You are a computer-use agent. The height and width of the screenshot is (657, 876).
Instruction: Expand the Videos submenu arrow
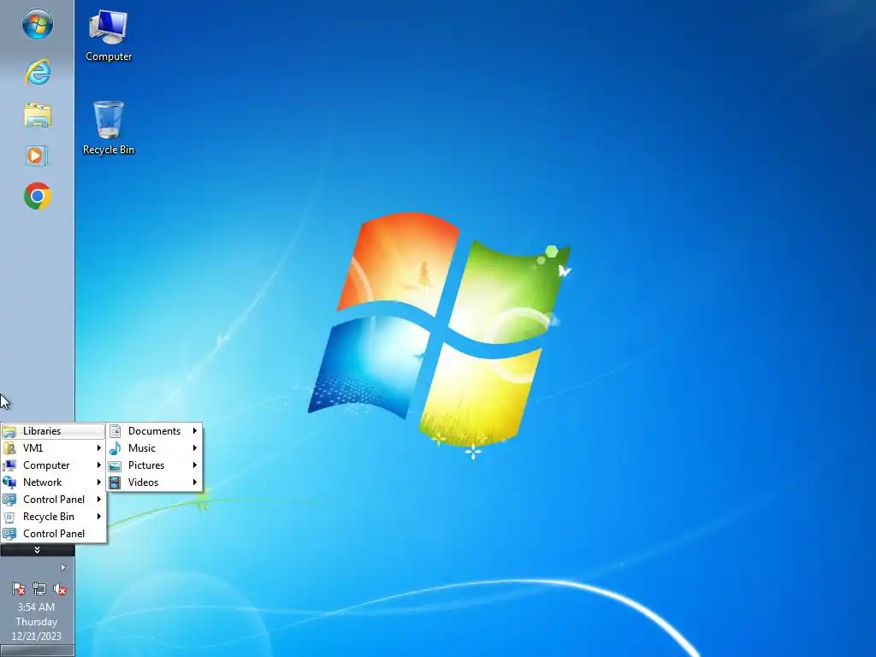pyautogui.click(x=195, y=482)
